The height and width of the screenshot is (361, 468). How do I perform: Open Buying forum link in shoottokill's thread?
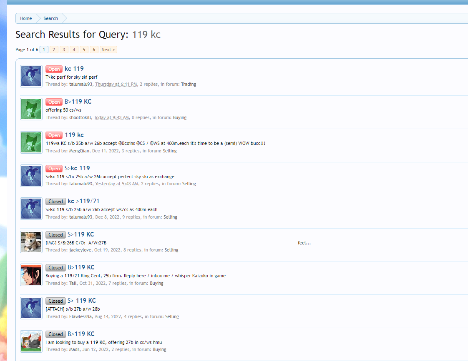(180, 118)
